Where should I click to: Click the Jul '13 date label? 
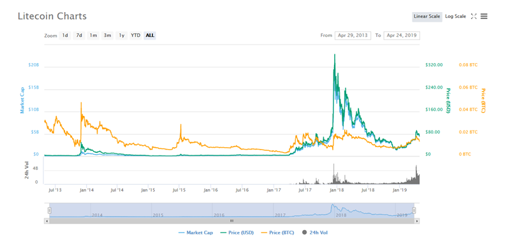pyautogui.click(x=55, y=190)
